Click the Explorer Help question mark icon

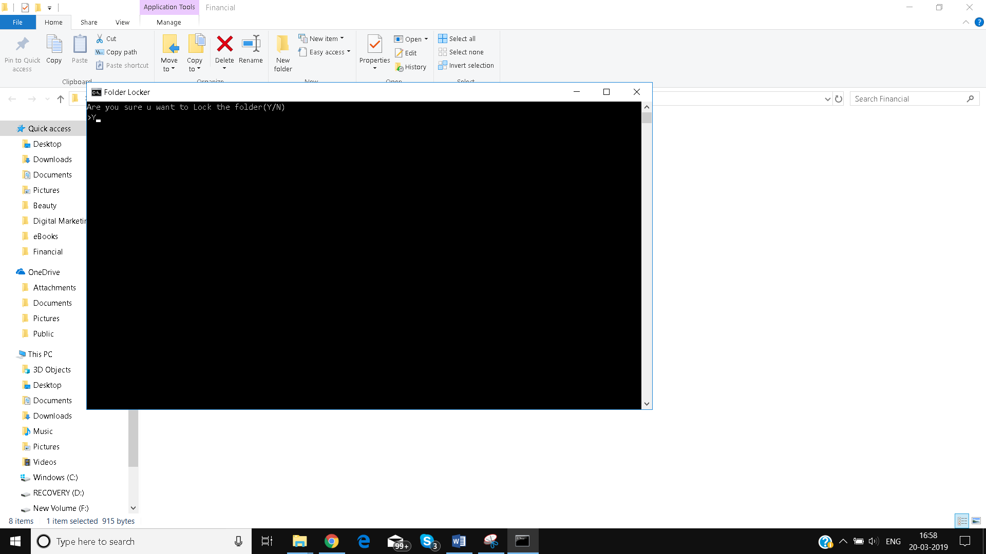coord(979,22)
